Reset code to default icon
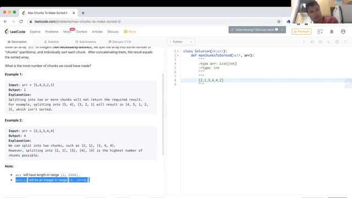This screenshot has height=198, width=352. pos(320,42)
